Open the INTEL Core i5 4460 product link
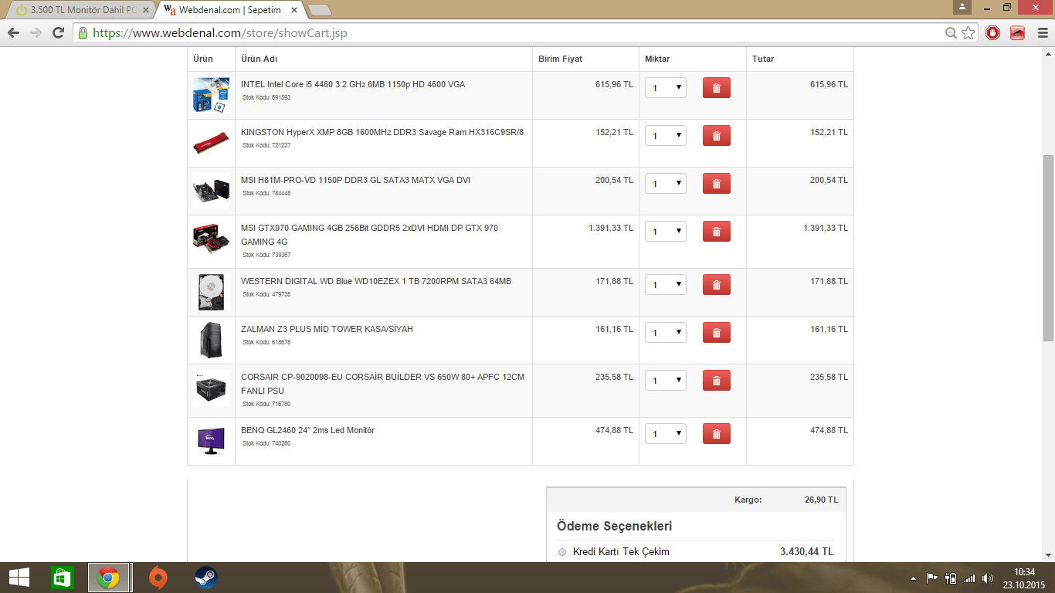This screenshot has width=1055, height=593. pos(353,84)
